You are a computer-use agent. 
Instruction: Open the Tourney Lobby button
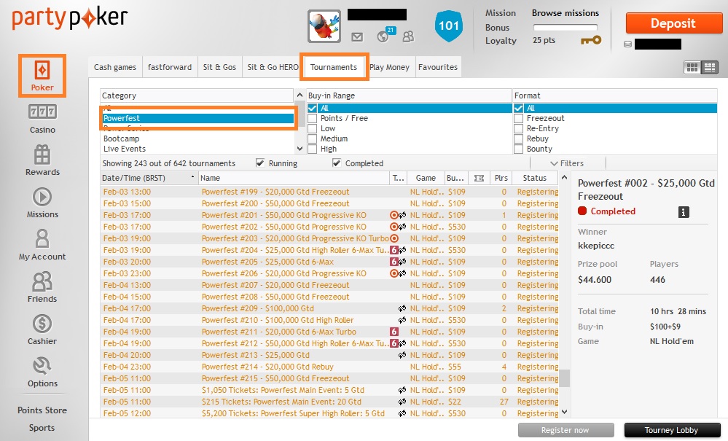click(x=671, y=430)
